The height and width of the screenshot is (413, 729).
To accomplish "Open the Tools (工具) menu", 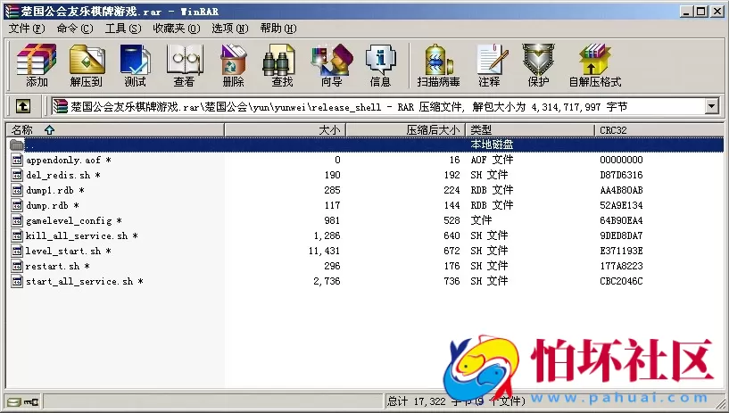I will pyautogui.click(x=123, y=29).
